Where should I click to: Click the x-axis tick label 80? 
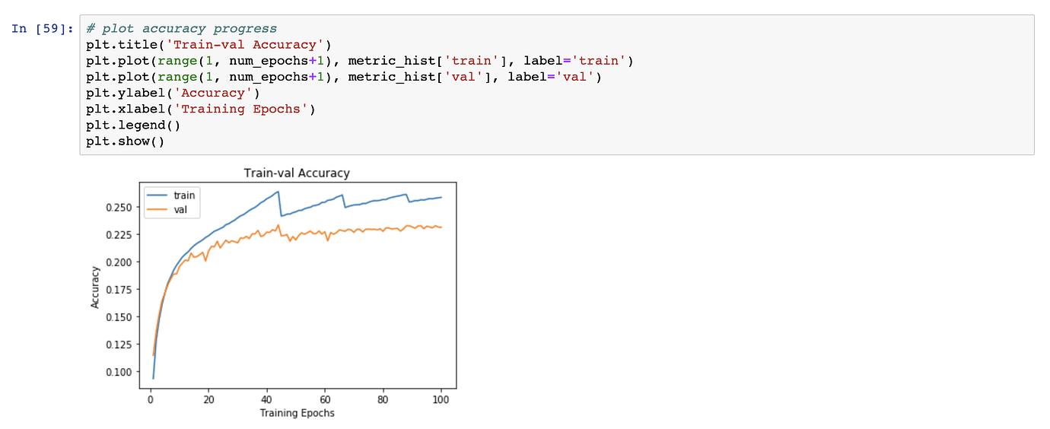coord(383,399)
